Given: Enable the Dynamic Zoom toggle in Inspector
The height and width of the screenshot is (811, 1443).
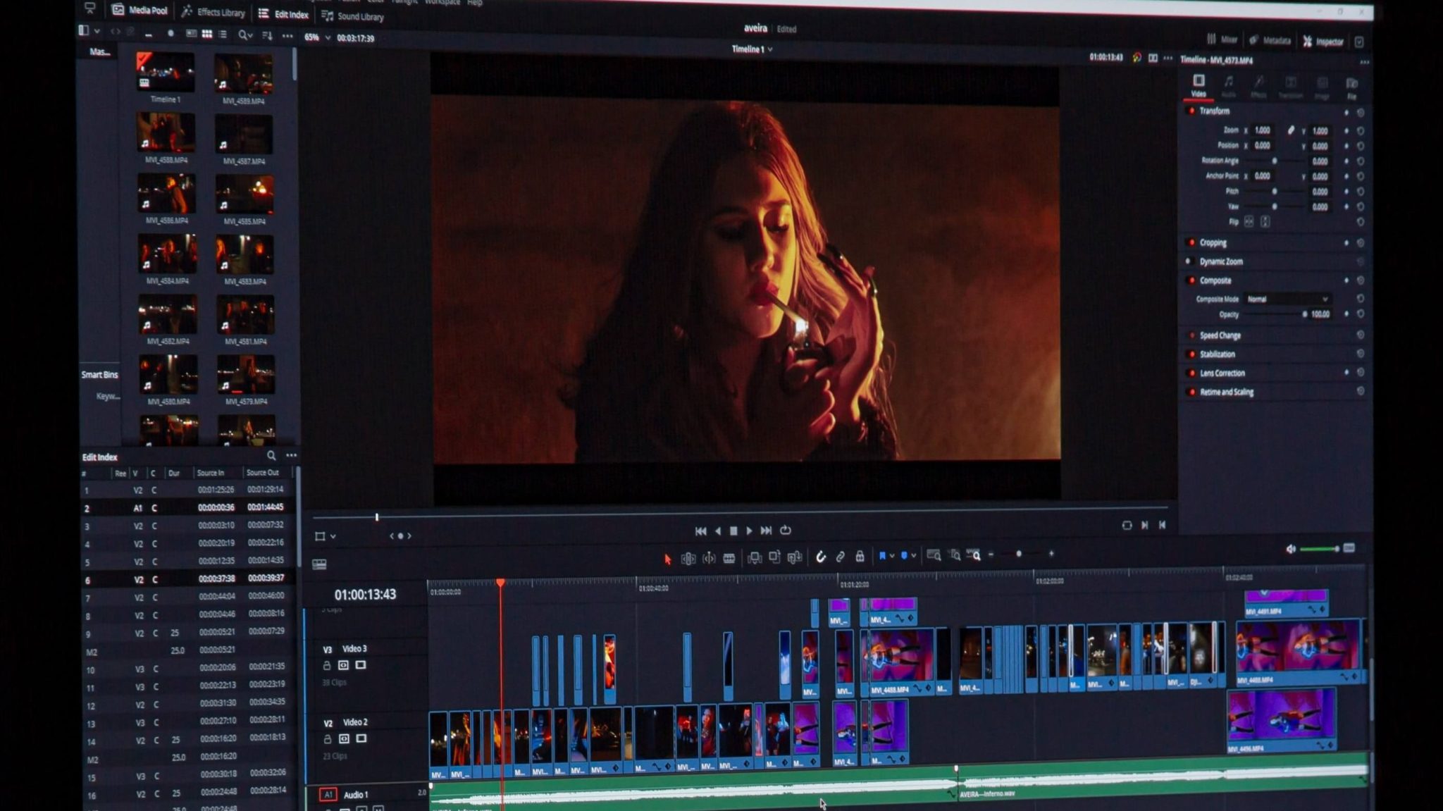Looking at the screenshot, I should [1189, 261].
